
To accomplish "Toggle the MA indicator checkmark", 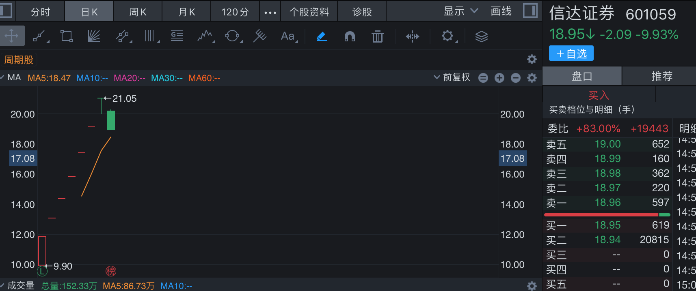I will click(x=2, y=77).
